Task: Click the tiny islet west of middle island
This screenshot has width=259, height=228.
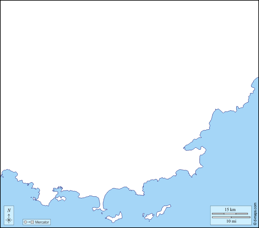Action: pyautogui.click(x=143, y=215)
